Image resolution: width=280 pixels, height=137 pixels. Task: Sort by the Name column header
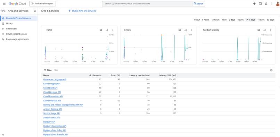pos(46,75)
